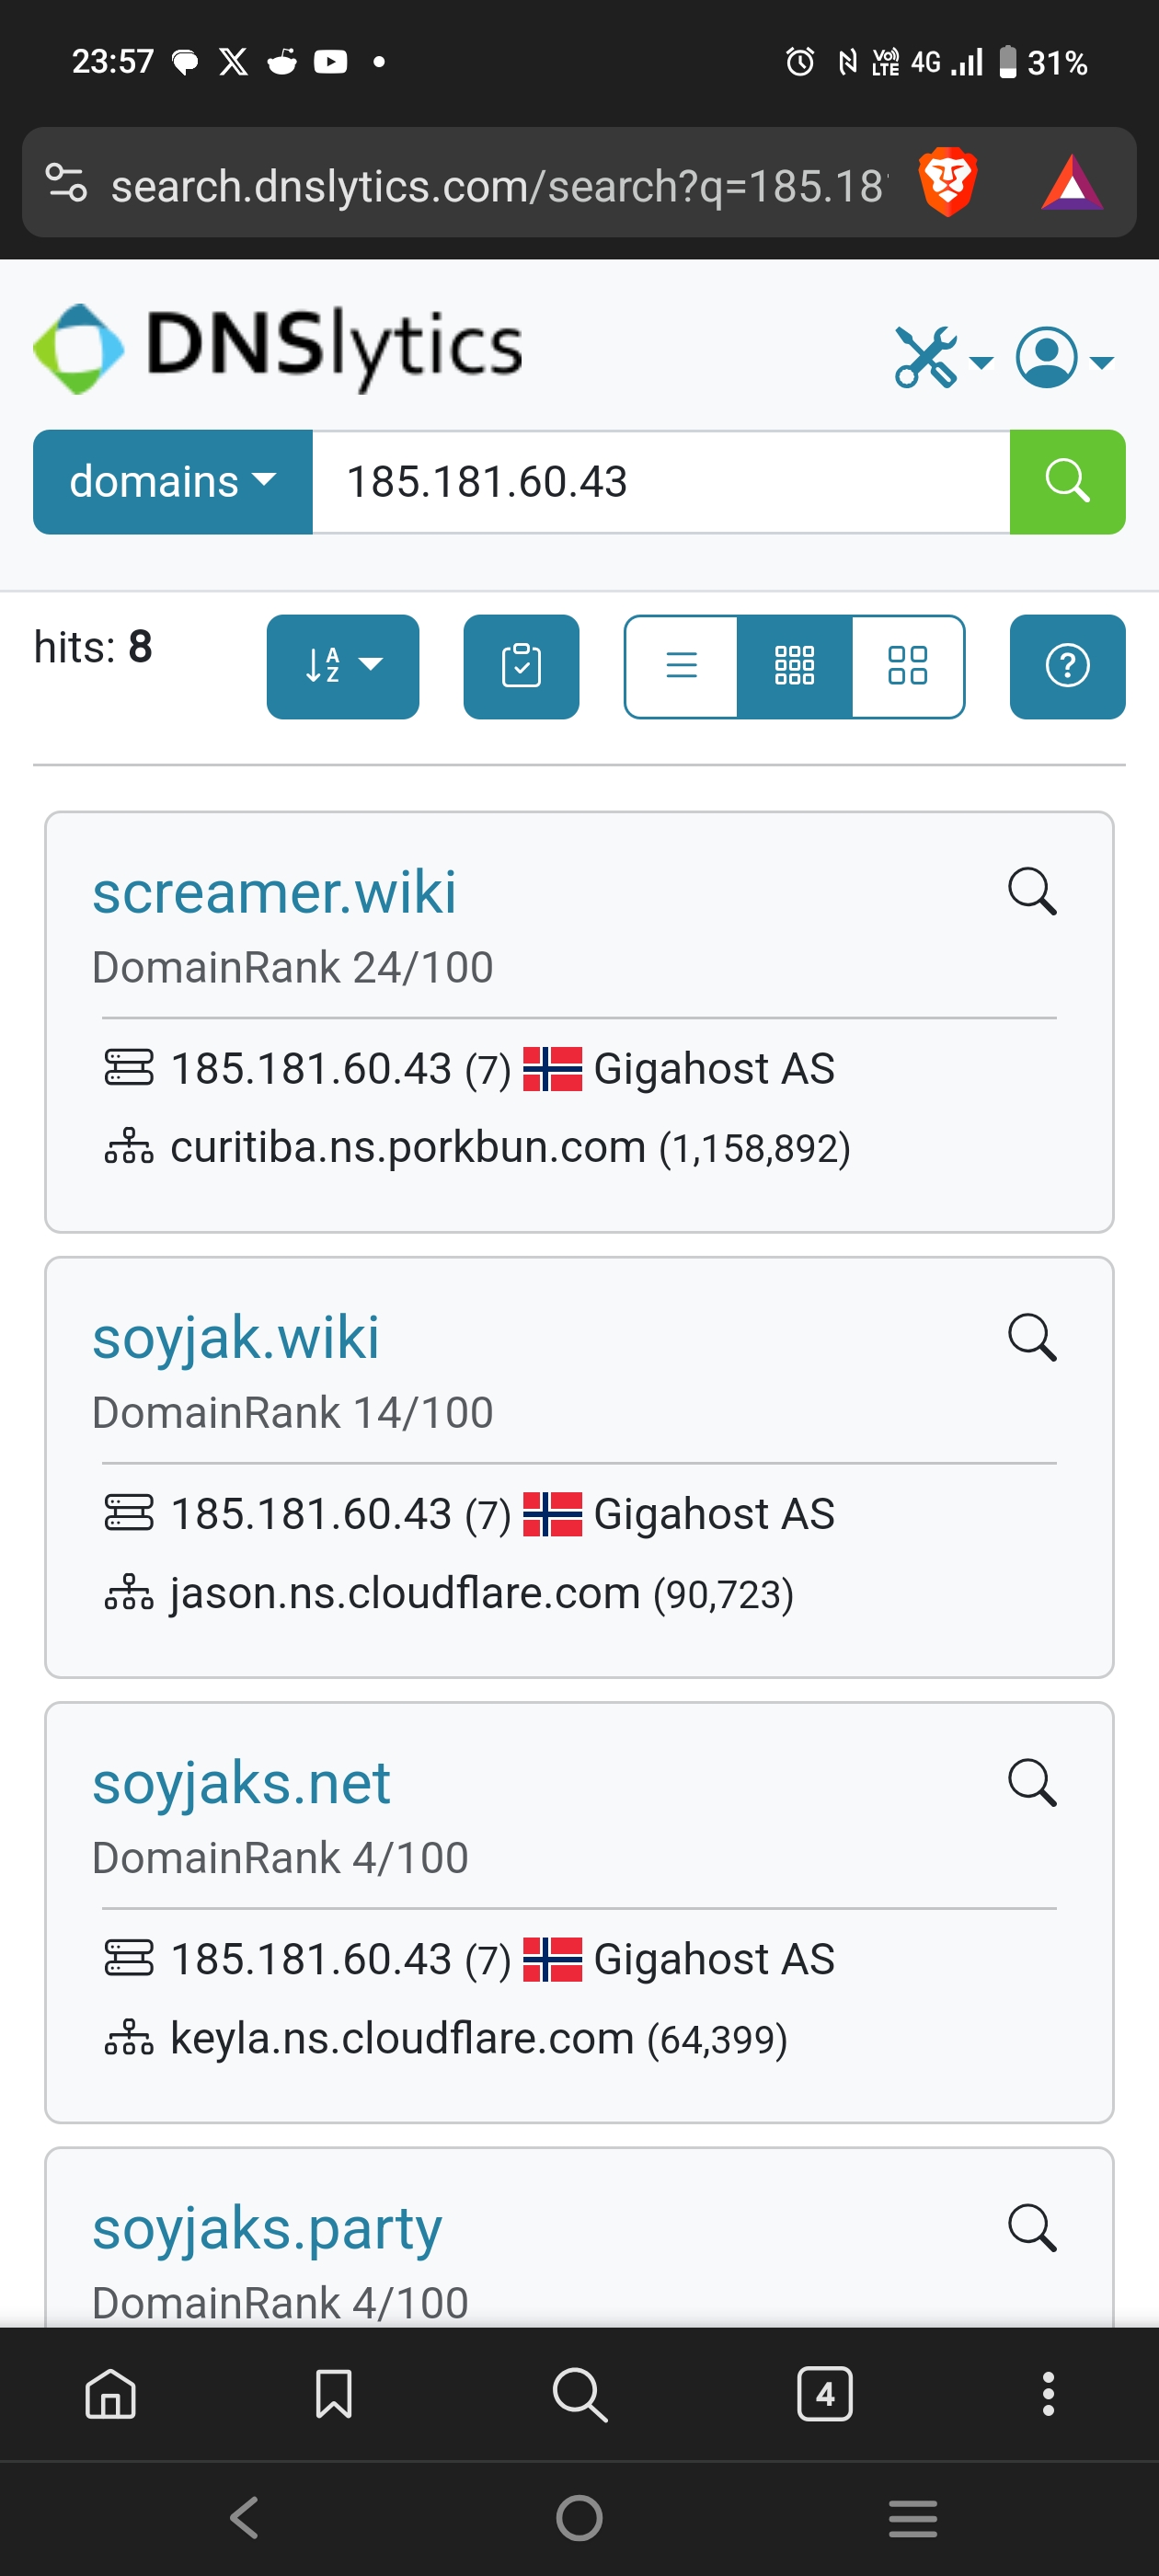1159x2576 pixels.
Task: Expand the domains search type dropdown
Action: [x=173, y=482]
